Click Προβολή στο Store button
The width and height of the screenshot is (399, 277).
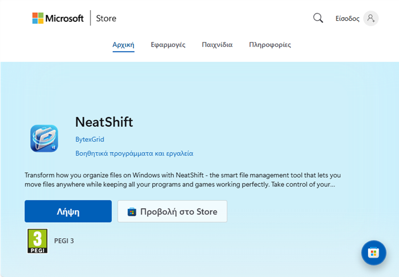coord(172,212)
